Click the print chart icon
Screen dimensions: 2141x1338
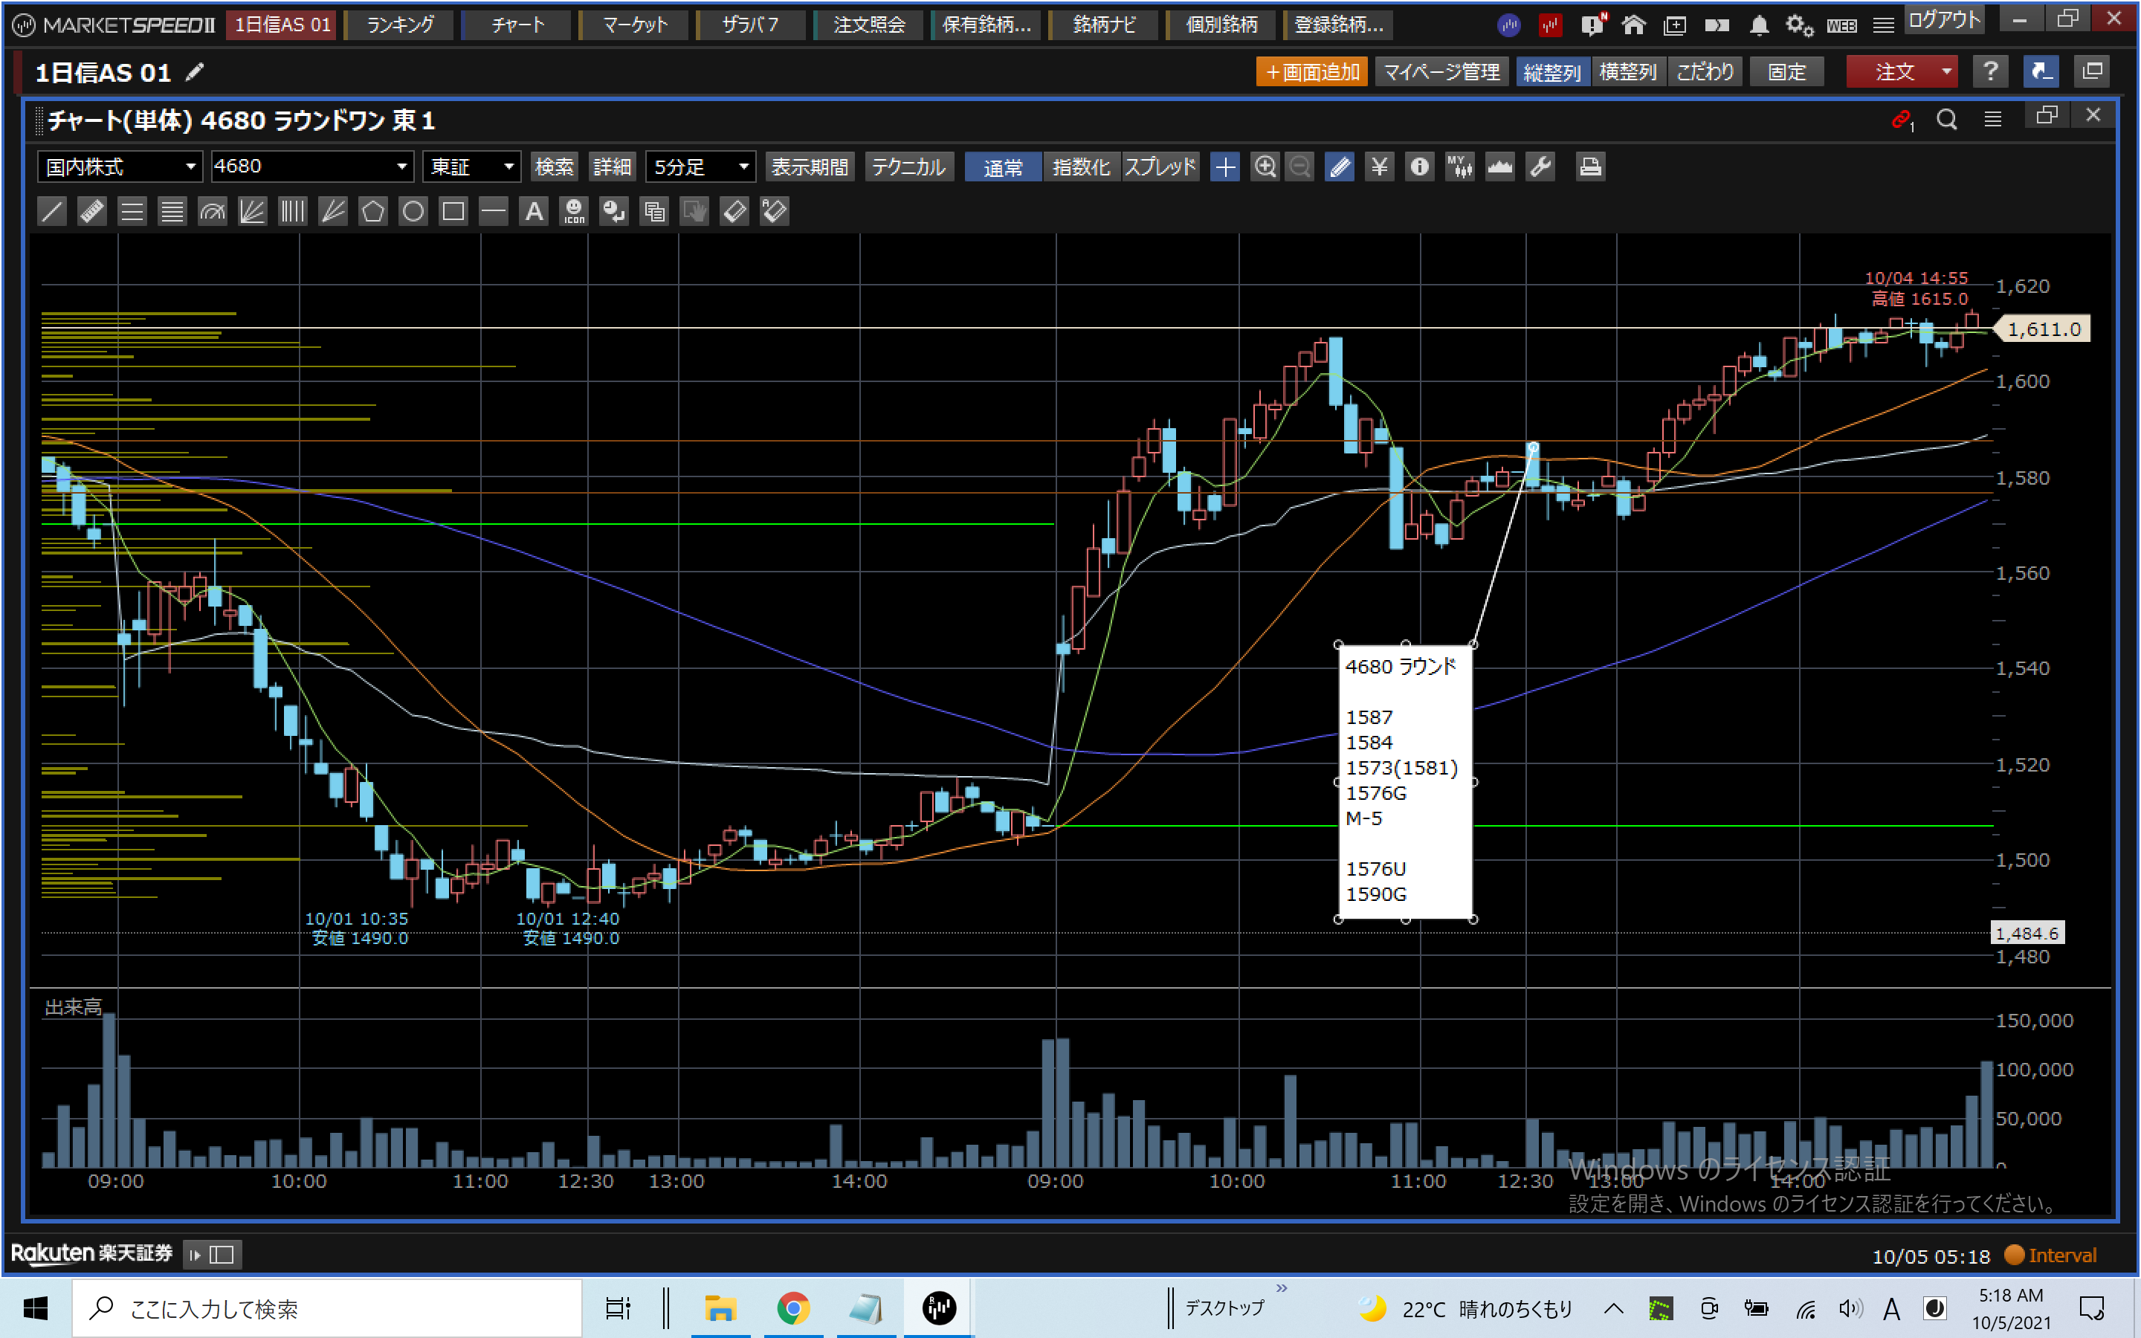1590,167
